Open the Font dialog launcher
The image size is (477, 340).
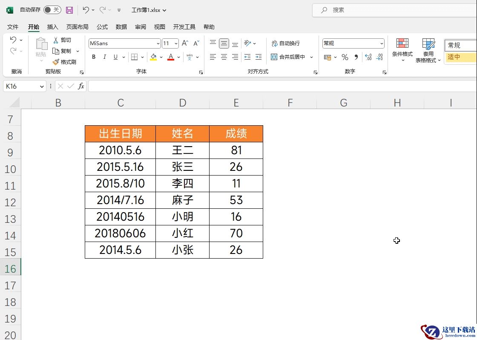coord(201,72)
